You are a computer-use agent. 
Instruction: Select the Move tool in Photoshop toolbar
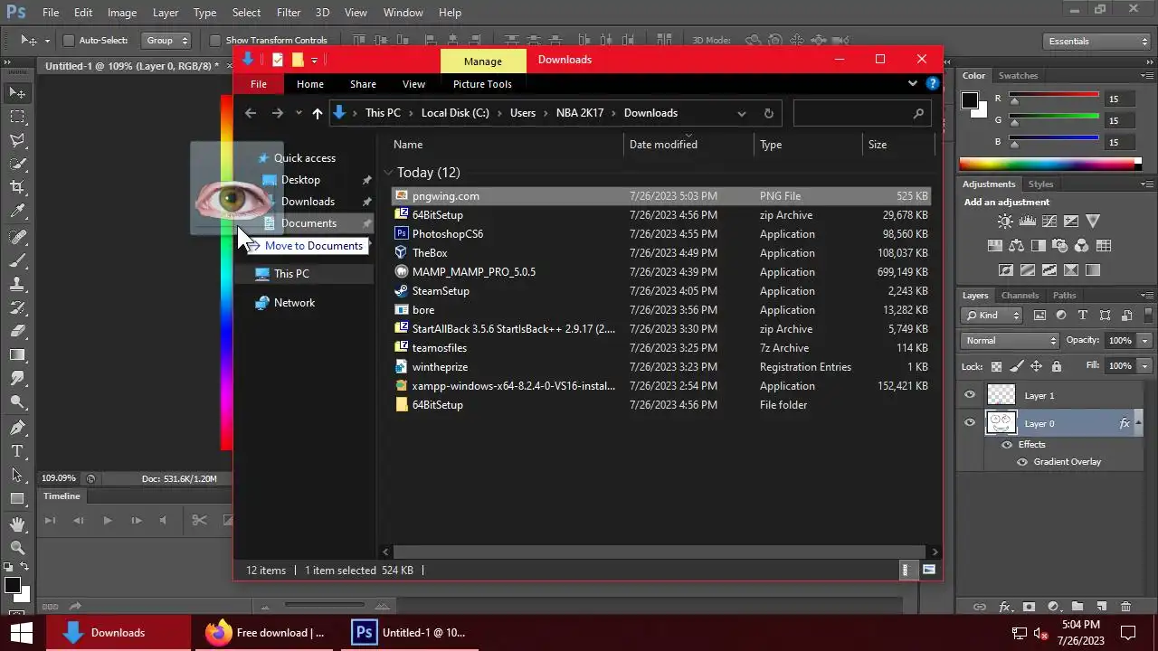[17, 92]
